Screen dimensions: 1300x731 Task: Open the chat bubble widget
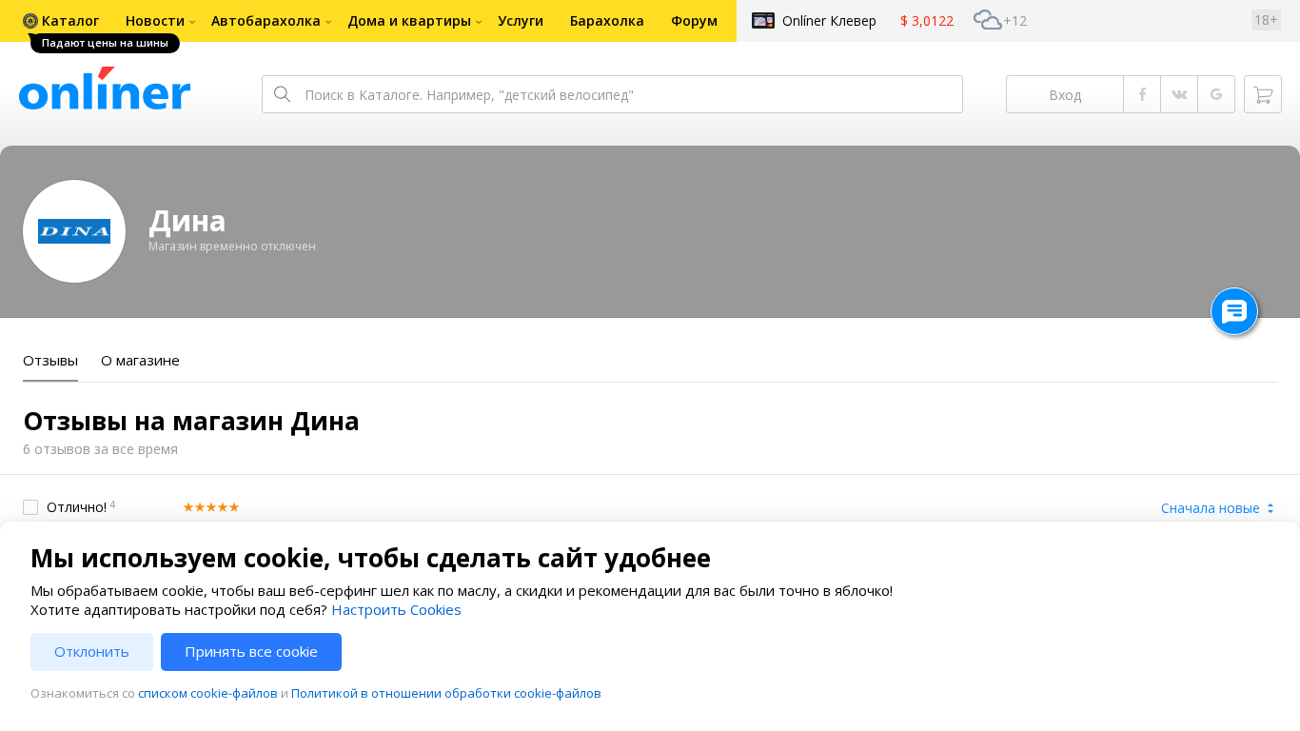1233,311
